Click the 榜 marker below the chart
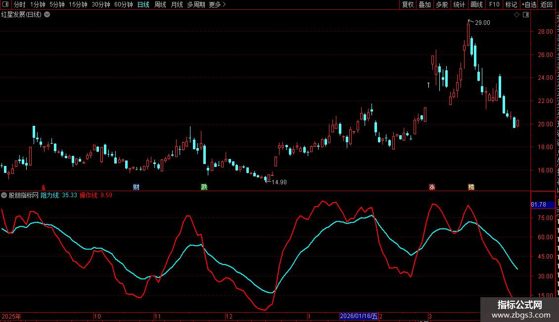Viewport: 559px width, 322px height. (471, 187)
